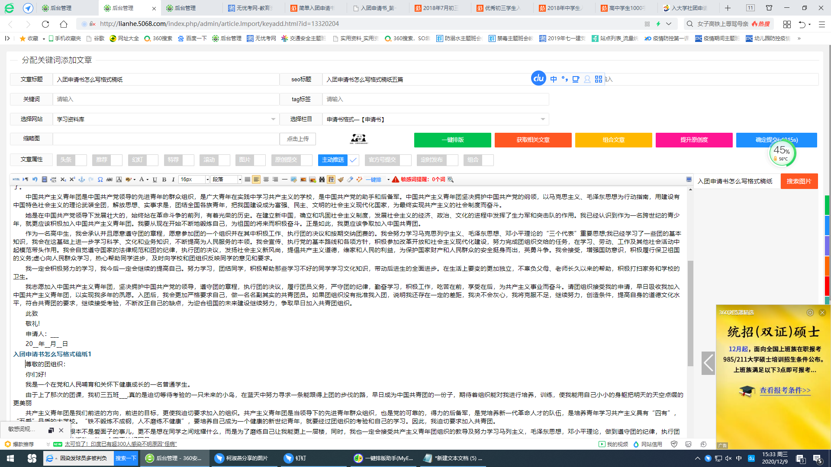831x467 pixels.
Task: Toggle bold formatting in editor
Action: [164, 179]
